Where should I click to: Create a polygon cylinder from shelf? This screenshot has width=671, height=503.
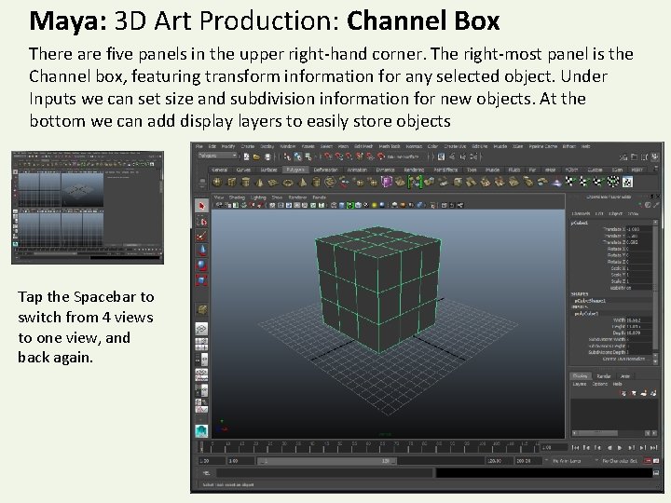point(246,183)
